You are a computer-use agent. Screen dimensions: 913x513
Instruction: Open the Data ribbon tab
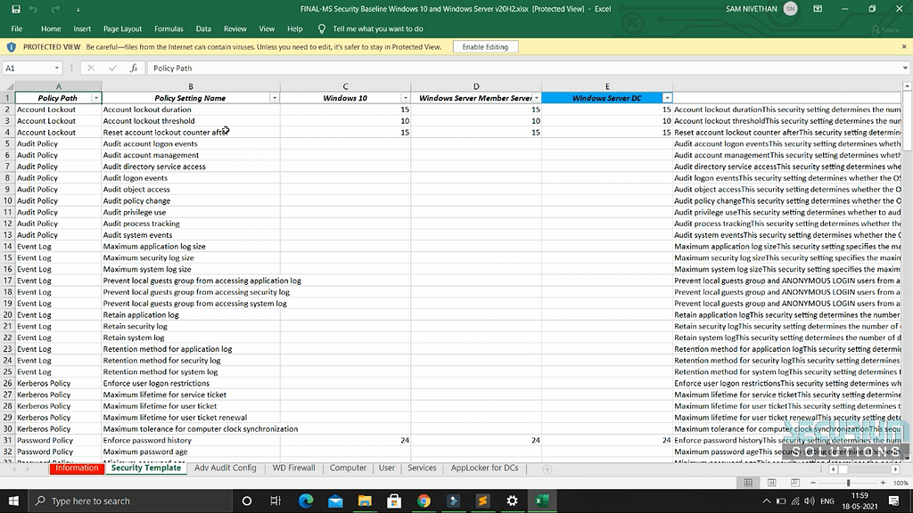coord(203,28)
